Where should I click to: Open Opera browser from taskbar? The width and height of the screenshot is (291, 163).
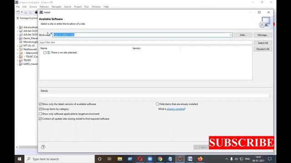point(140,159)
